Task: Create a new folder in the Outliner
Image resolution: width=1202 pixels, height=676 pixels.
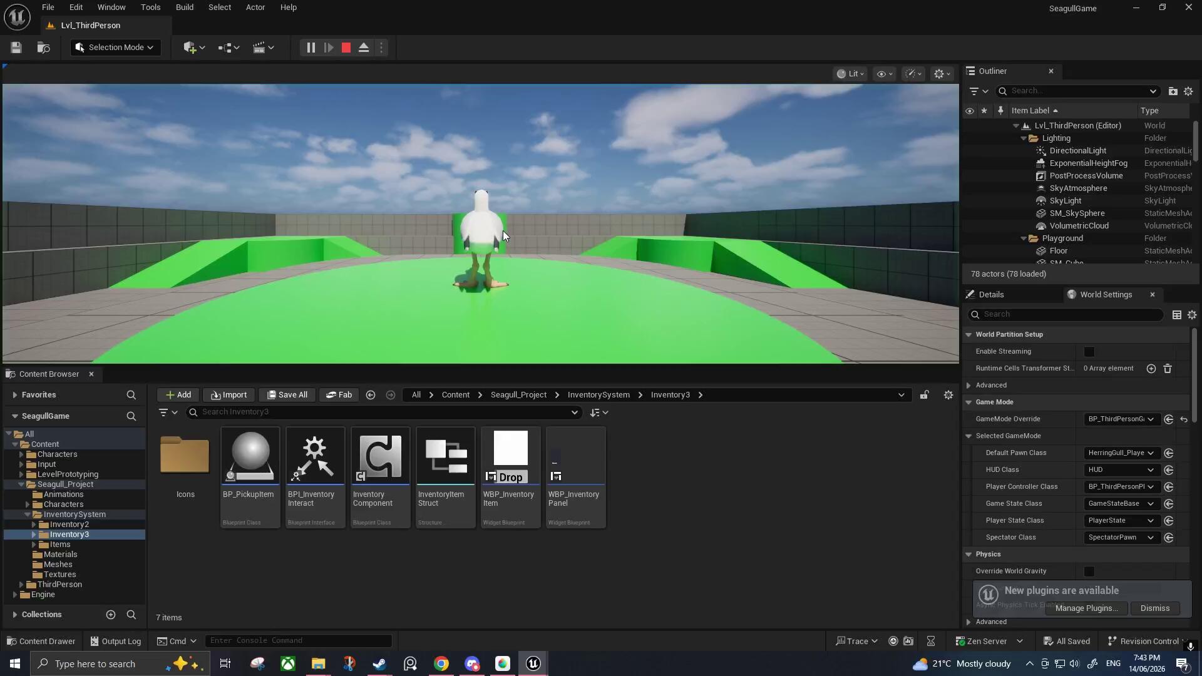Action: click(1173, 91)
